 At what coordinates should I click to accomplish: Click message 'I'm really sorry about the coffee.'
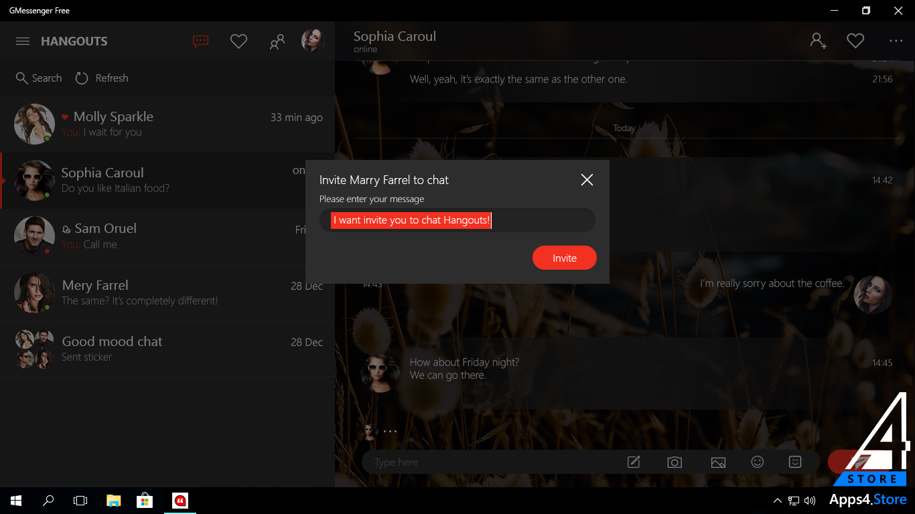[772, 283]
